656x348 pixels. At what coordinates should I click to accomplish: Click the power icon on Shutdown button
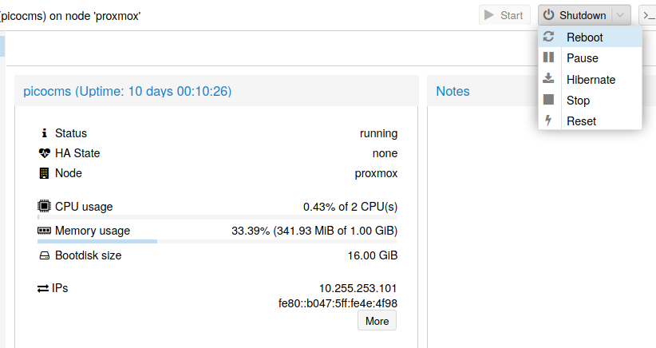pyautogui.click(x=548, y=15)
